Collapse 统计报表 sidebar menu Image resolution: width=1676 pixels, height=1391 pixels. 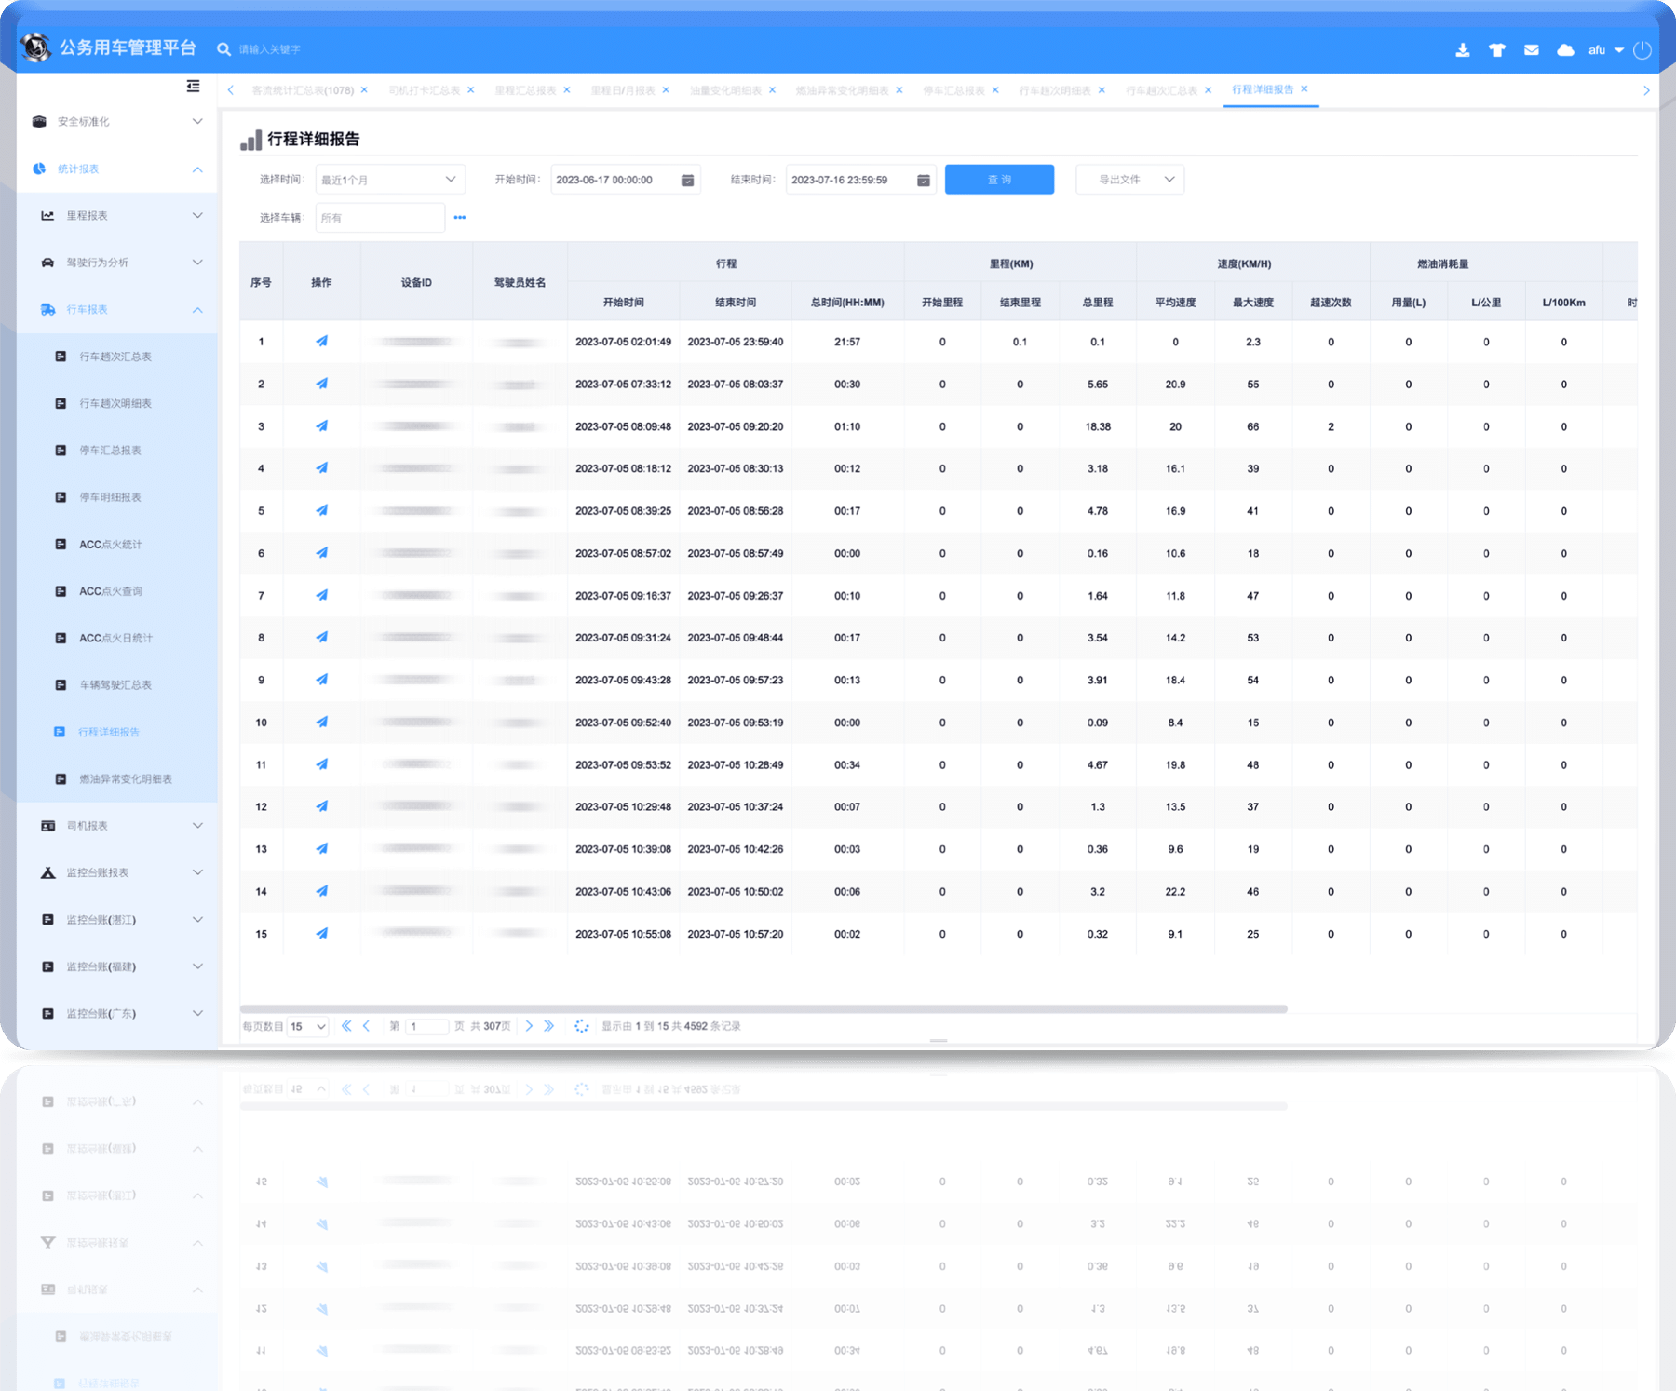117,169
